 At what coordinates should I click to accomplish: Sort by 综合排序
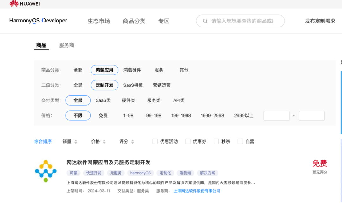43,141
